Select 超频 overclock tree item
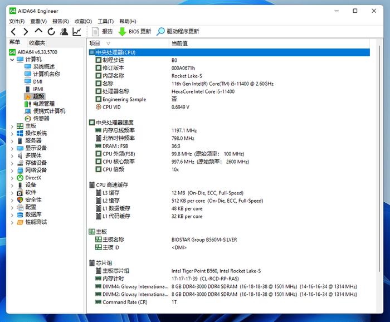 [35, 96]
